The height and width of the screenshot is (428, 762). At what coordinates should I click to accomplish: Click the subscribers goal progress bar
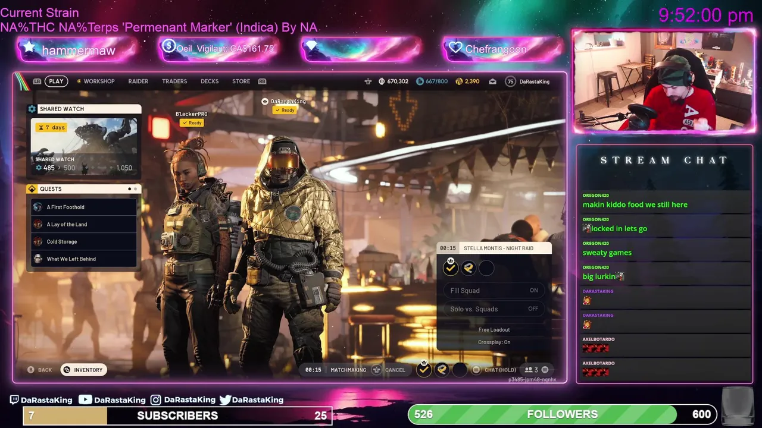[177, 416]
